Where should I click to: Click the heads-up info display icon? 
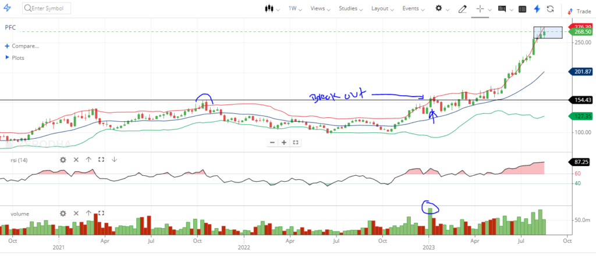coord(502,9)
